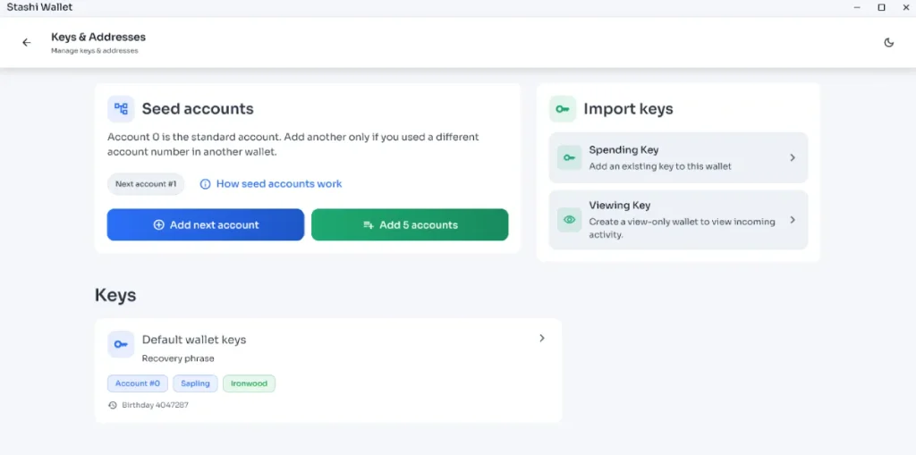Click the Ironwood tag

coord(249,383)
